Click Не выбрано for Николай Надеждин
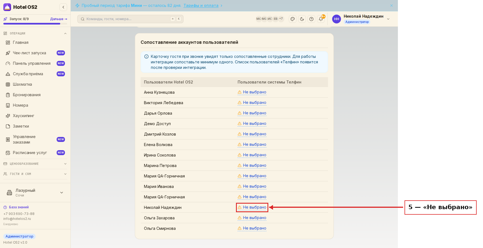483x248 pixels. 252,207
